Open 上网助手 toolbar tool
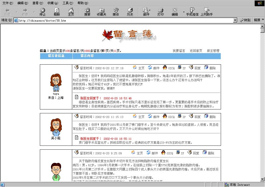 (x=207, y=12)
